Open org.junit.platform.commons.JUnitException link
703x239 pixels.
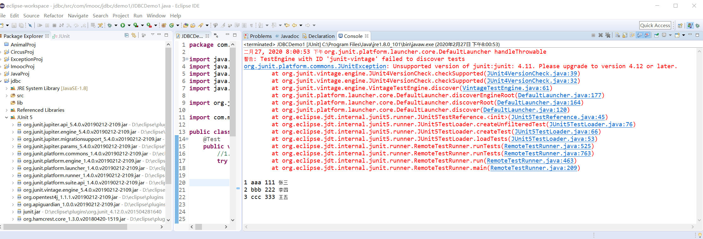(315, 66)
